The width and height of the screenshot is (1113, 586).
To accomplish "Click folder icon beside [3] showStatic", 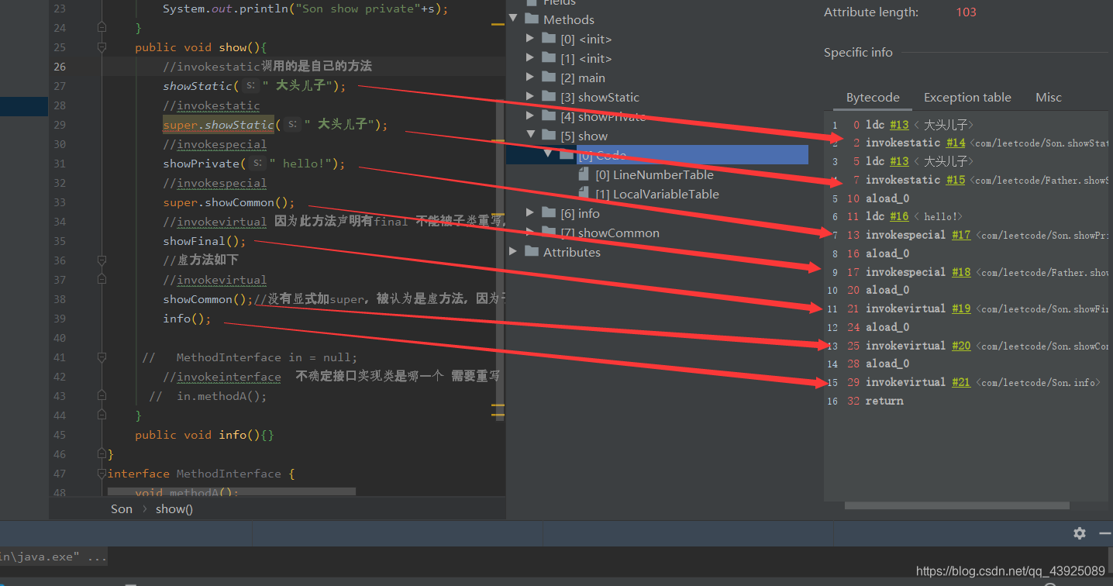I will 549,97.
